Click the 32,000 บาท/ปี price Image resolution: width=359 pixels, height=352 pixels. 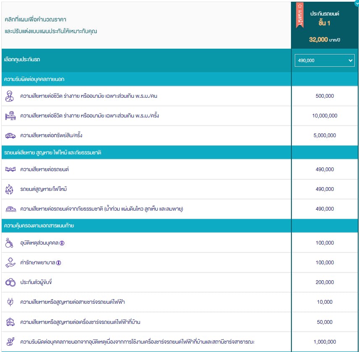tap(325, 39)
